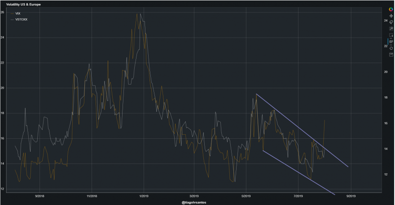
Task: Click the VIX legend entry
Action: pyautogui.click(x=15, y=13)
